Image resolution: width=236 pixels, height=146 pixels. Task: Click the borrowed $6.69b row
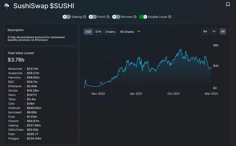coord(23,112)
